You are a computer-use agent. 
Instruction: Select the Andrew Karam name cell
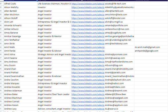[x=20, y=105]
